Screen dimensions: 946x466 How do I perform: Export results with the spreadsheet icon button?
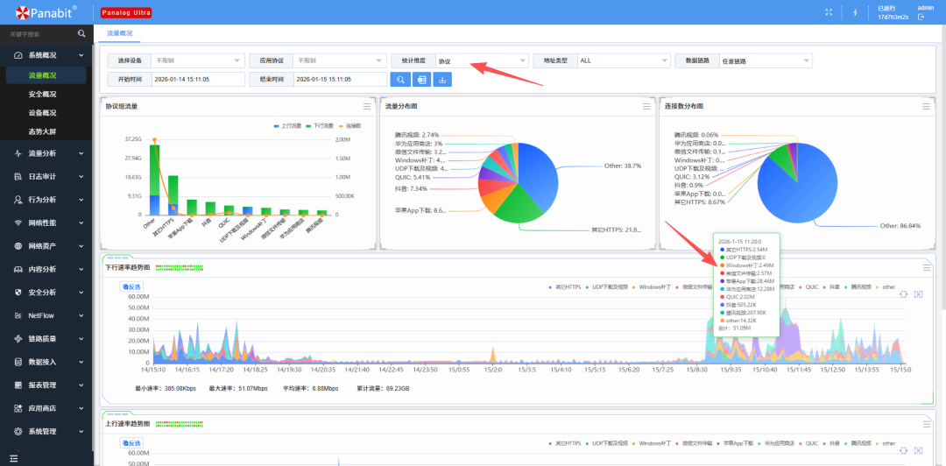(421, 80)
